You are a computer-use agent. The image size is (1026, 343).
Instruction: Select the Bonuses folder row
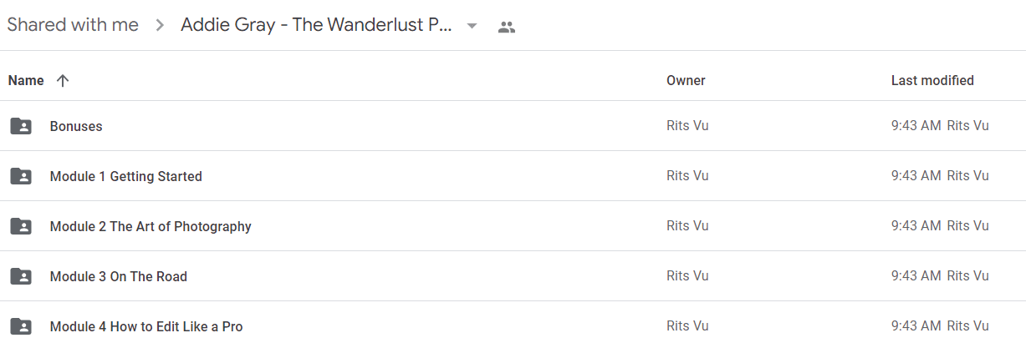[x=513, y=126]
